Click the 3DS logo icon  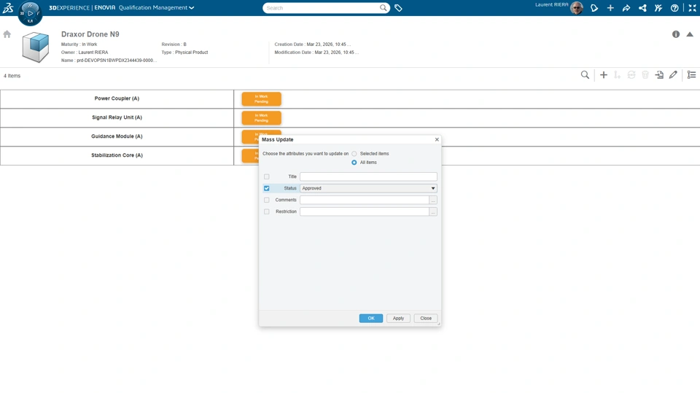point(8,7)
